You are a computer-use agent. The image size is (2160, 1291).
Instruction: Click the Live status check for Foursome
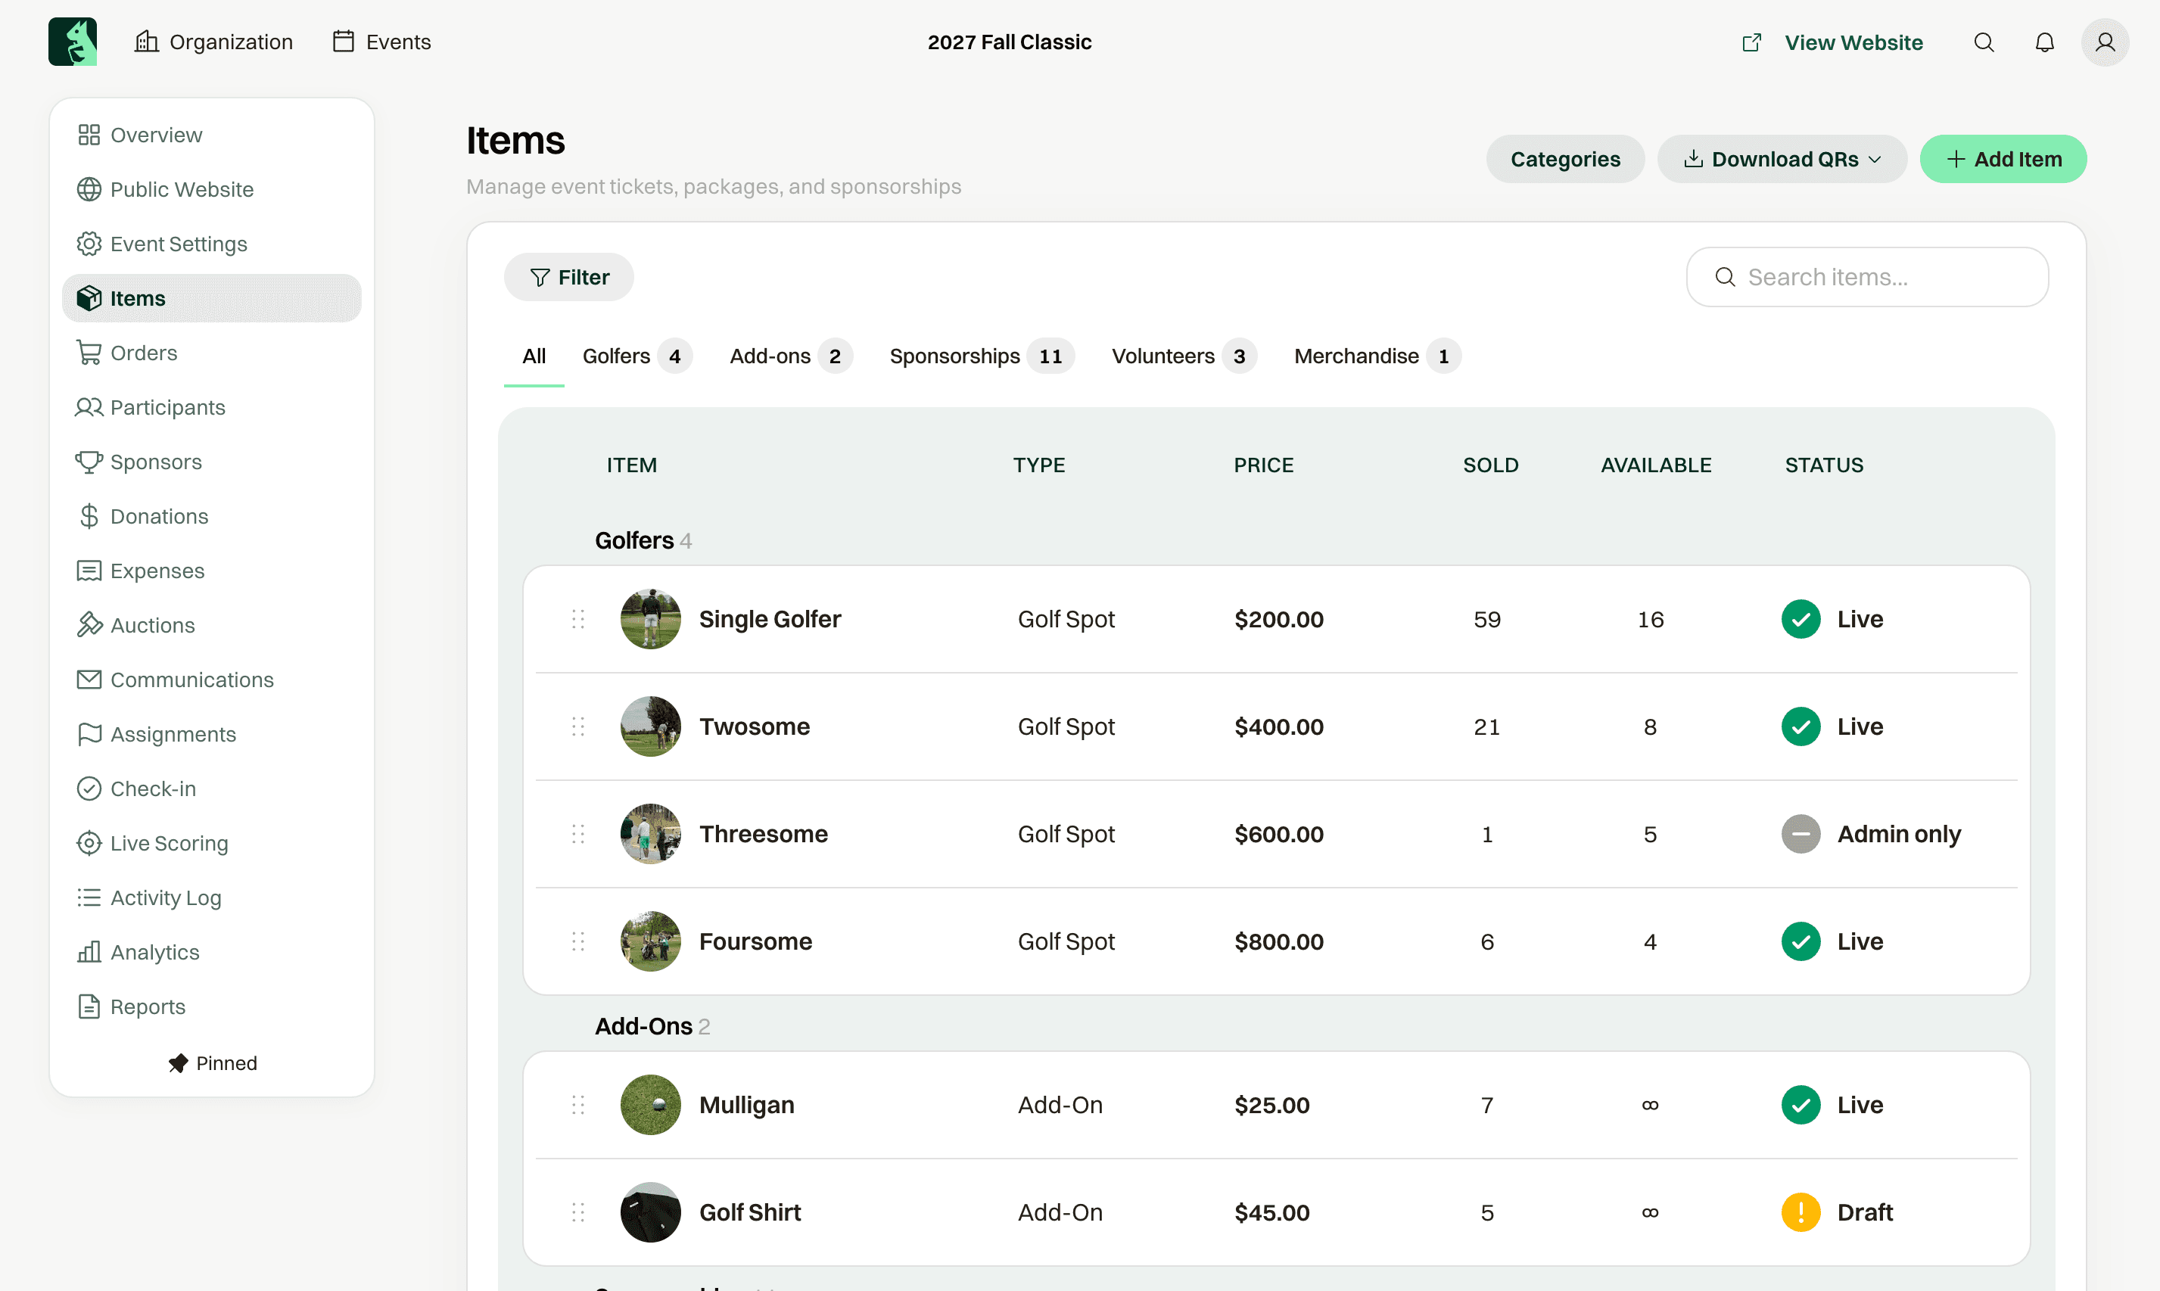[x=1800, y=941]
